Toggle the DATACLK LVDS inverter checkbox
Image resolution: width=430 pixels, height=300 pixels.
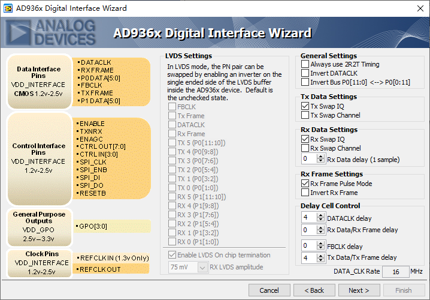pos(172,124)
